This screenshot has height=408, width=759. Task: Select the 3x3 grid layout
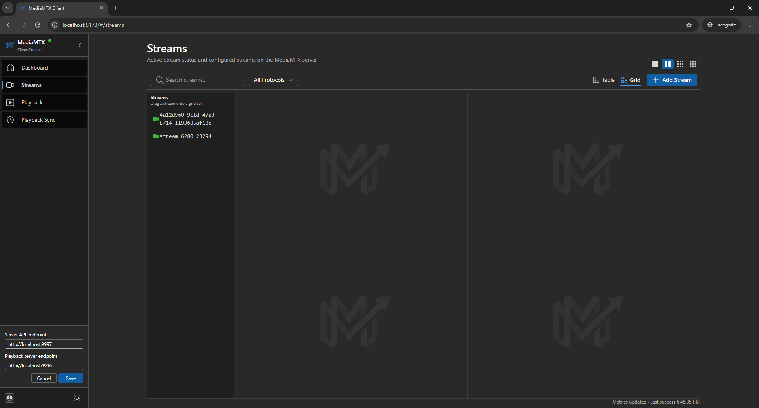(x=680, y=64)
